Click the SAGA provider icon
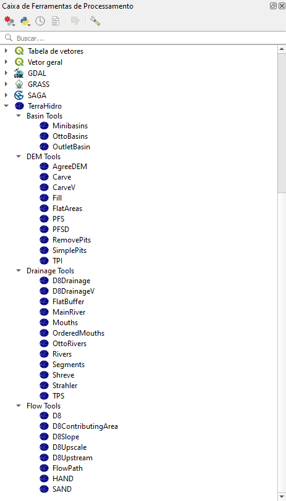 point(19,95)
